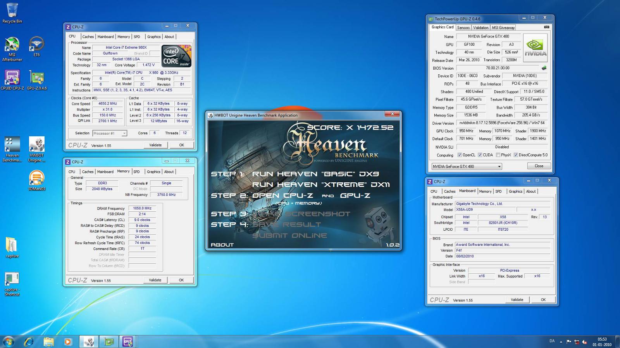The image size is (620, 348).
Task: Toggle the DirectCompute 5.0 checkbox
Action: coord(516,155)
